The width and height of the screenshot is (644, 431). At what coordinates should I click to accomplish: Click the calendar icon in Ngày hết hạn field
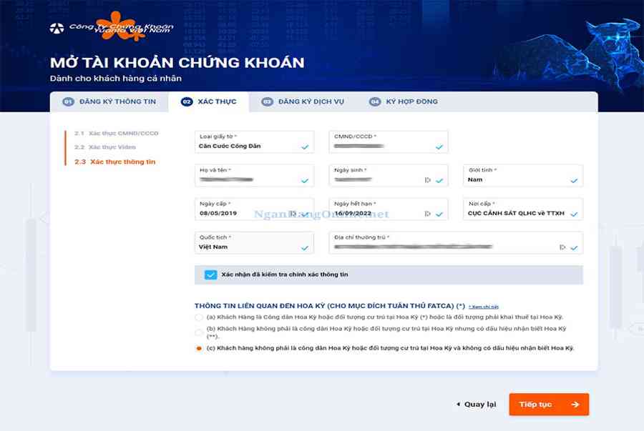coord(428,214)
